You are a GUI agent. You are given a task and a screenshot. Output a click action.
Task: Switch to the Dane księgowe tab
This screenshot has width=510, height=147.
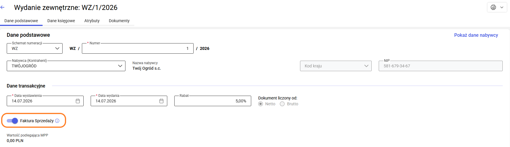[x=61, y=21]
